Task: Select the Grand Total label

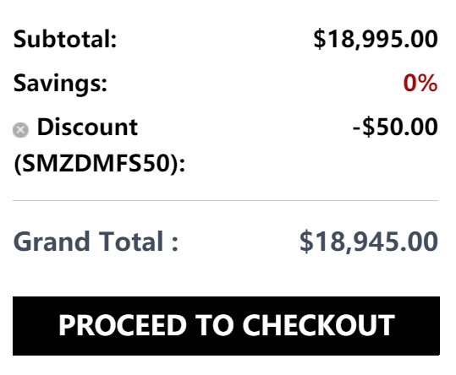Action: click(96, 242)
